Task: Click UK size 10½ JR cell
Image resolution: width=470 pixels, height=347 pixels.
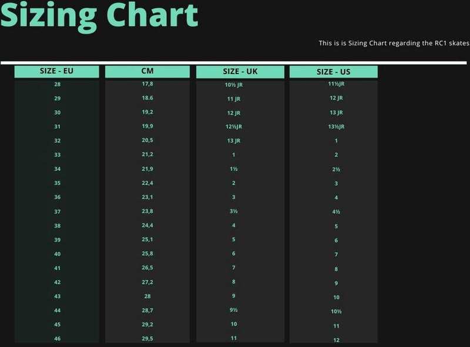Action: point(234,85)
